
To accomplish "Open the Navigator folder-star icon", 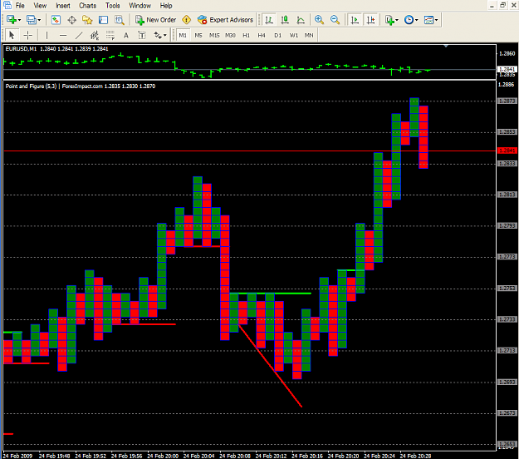I will 87,20.
